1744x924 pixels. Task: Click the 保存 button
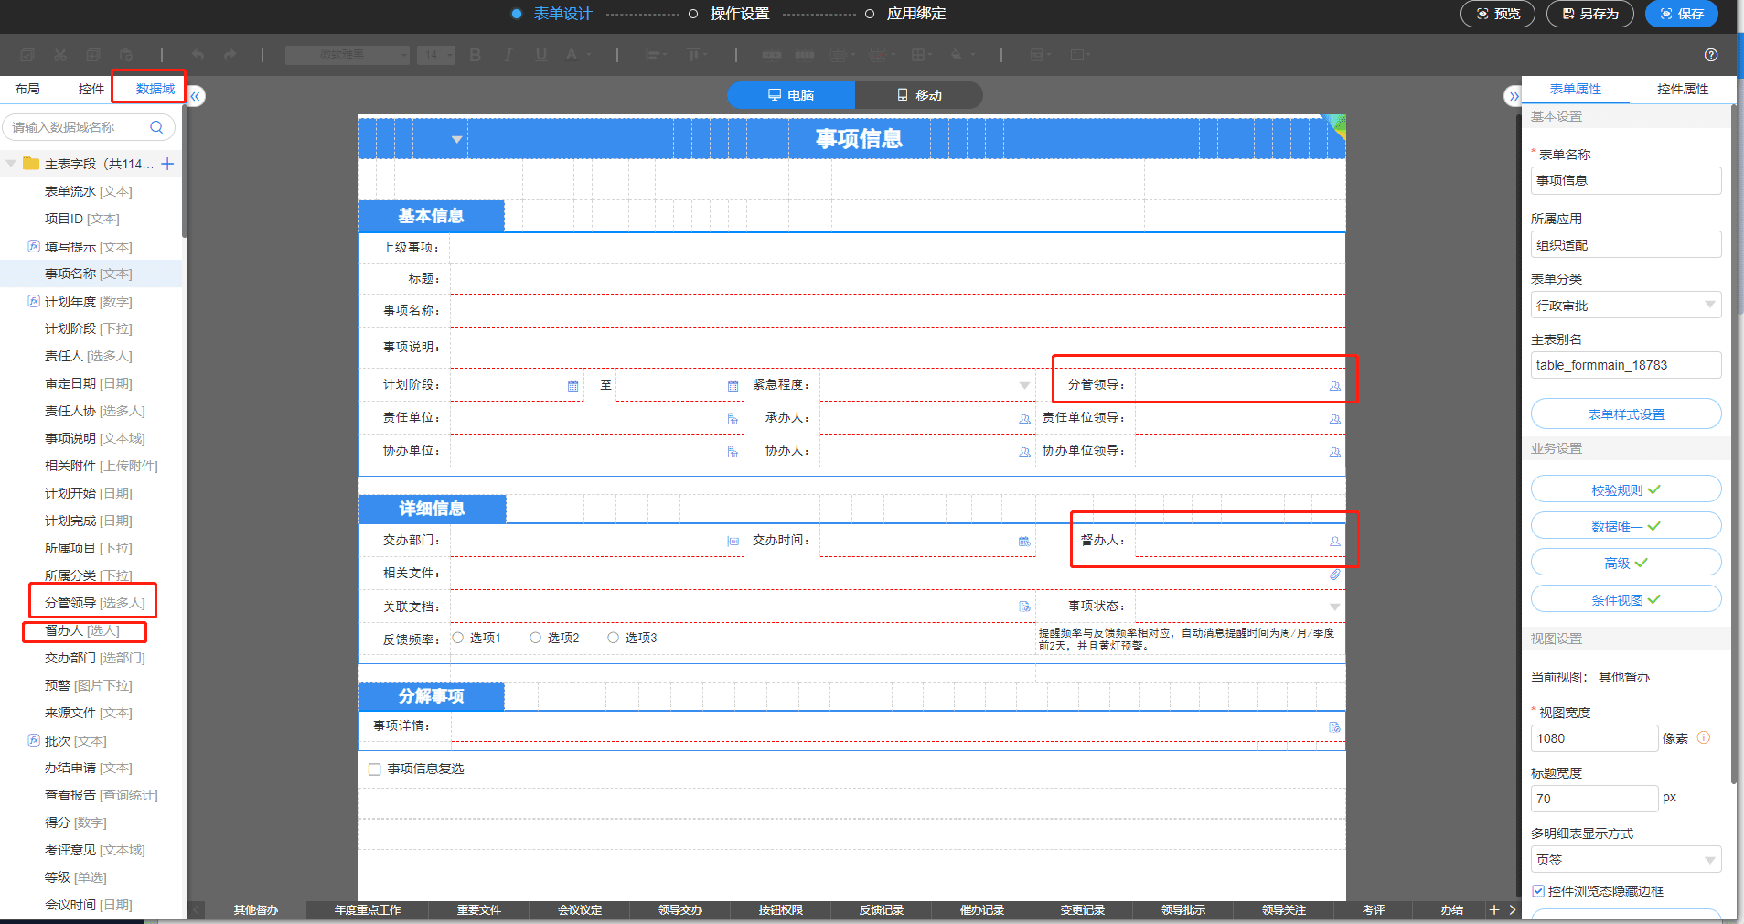(1682, 14)
